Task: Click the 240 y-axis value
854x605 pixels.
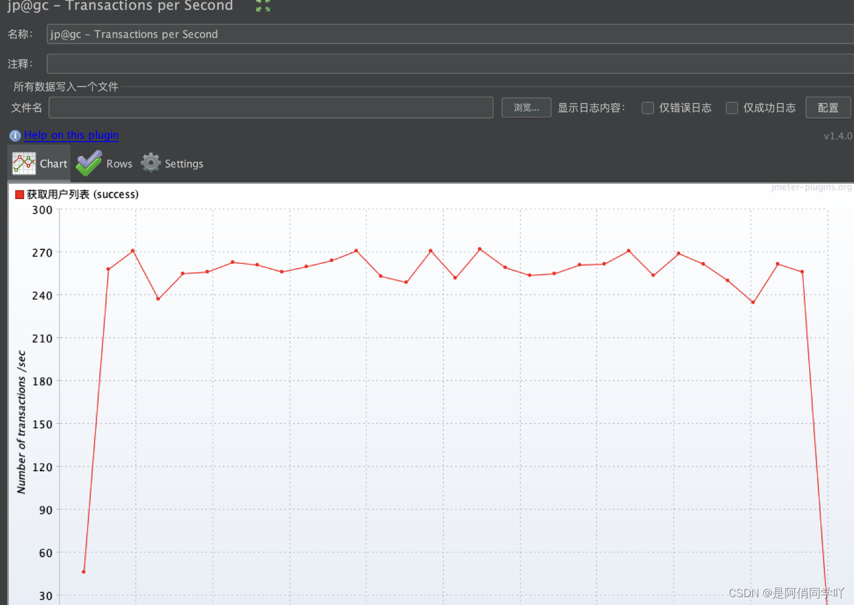Action: tap(42, 295)
